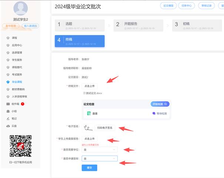Click 开始检测 button in 论文检查
224x178 pixels.
160,104
